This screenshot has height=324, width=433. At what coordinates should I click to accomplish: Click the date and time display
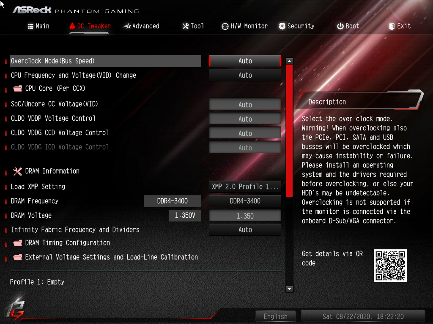click(x=363, y=316)
